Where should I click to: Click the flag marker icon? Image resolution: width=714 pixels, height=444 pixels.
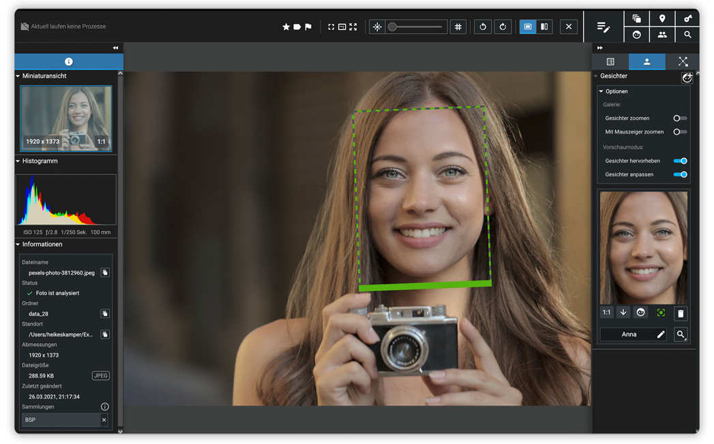[308, 27]
